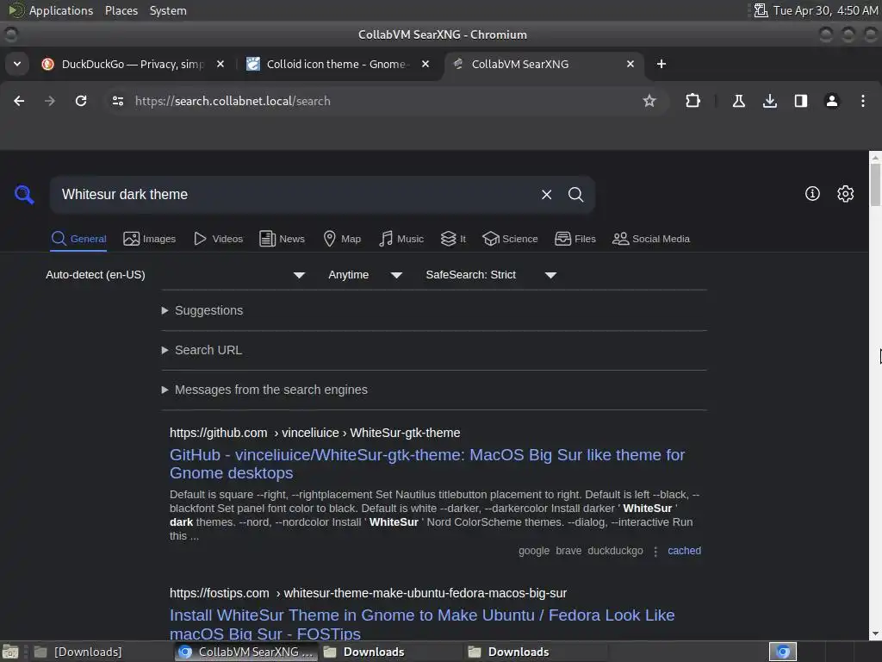Open the cached link for GitHub result
The height and width of the screenshot is (662, 882).
pyautogui.click(x=684, y=551)
